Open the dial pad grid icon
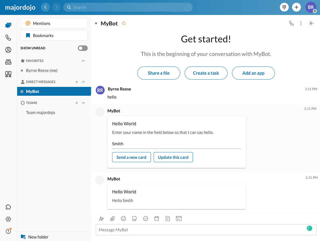This screenshot has height=241, width=320. (284, 7)
